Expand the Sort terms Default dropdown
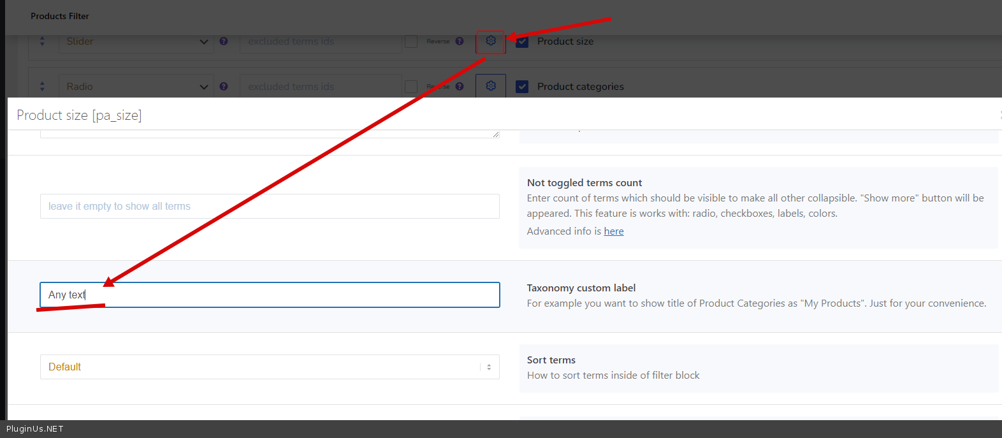Viewport: 1002px width, 438px height. pyautogui.click(x=269, y=367)
